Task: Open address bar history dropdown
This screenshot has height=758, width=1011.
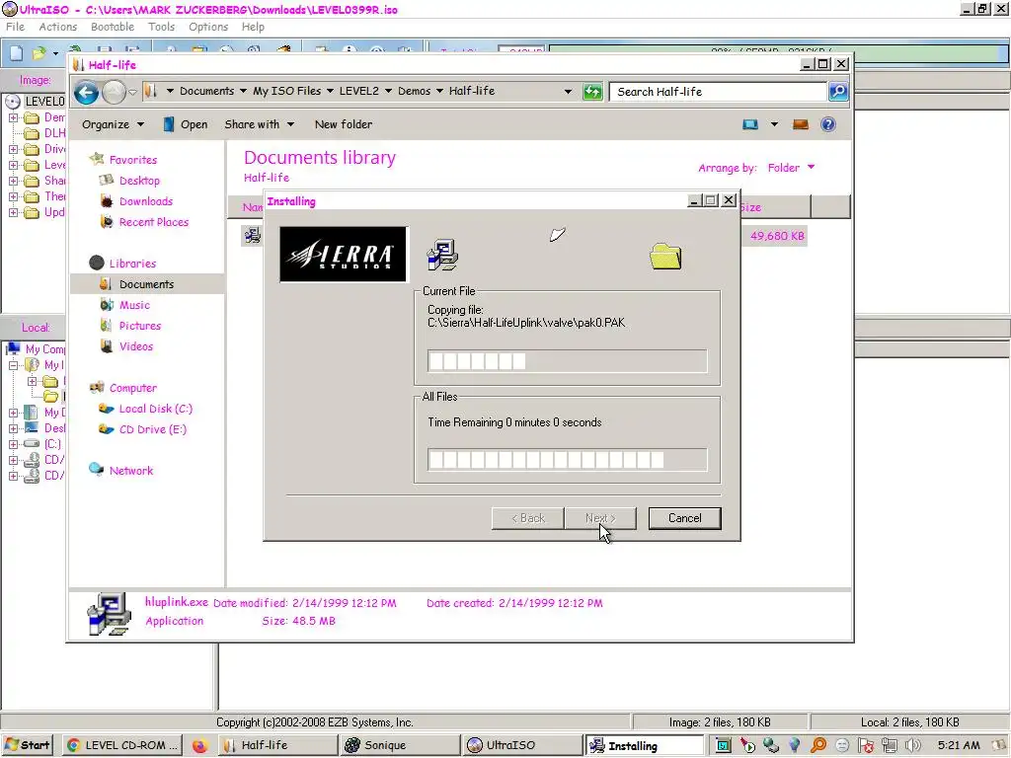Action: coord(568,92)
